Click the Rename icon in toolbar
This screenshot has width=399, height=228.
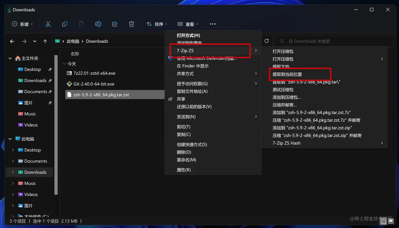(x=98, y=24)
